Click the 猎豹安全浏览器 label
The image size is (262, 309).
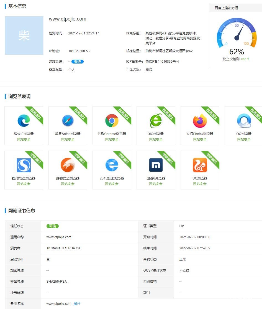[68, 178]
